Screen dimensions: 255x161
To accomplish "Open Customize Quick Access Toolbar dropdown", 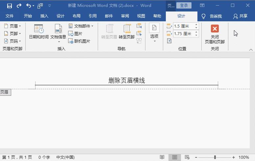I will point(50,6).
